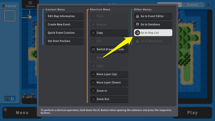Click right arrow icon for Move Layer (Up)

(94, 74)
